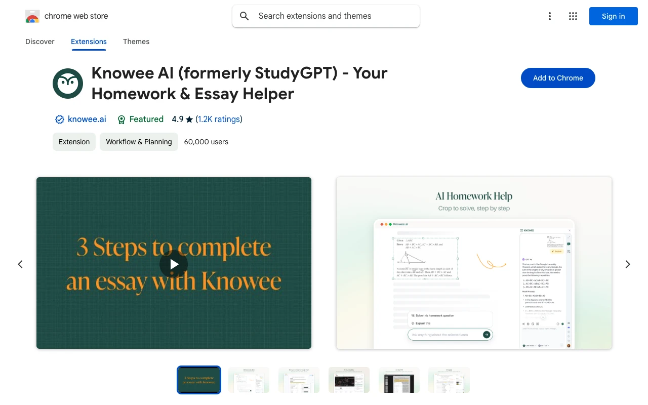Click the search magnifier icon
648x405 pixels.
click(x=245, y=16)
